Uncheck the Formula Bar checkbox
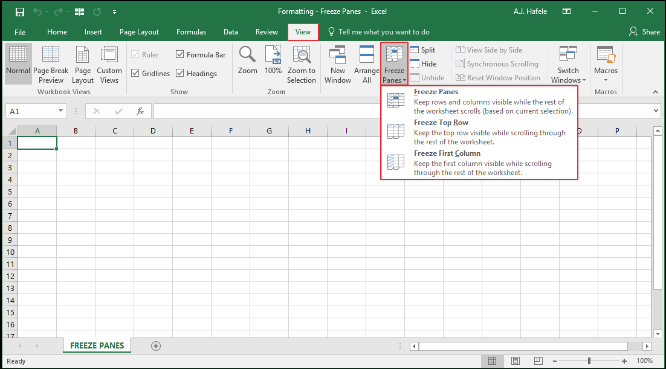 (201, 55)
